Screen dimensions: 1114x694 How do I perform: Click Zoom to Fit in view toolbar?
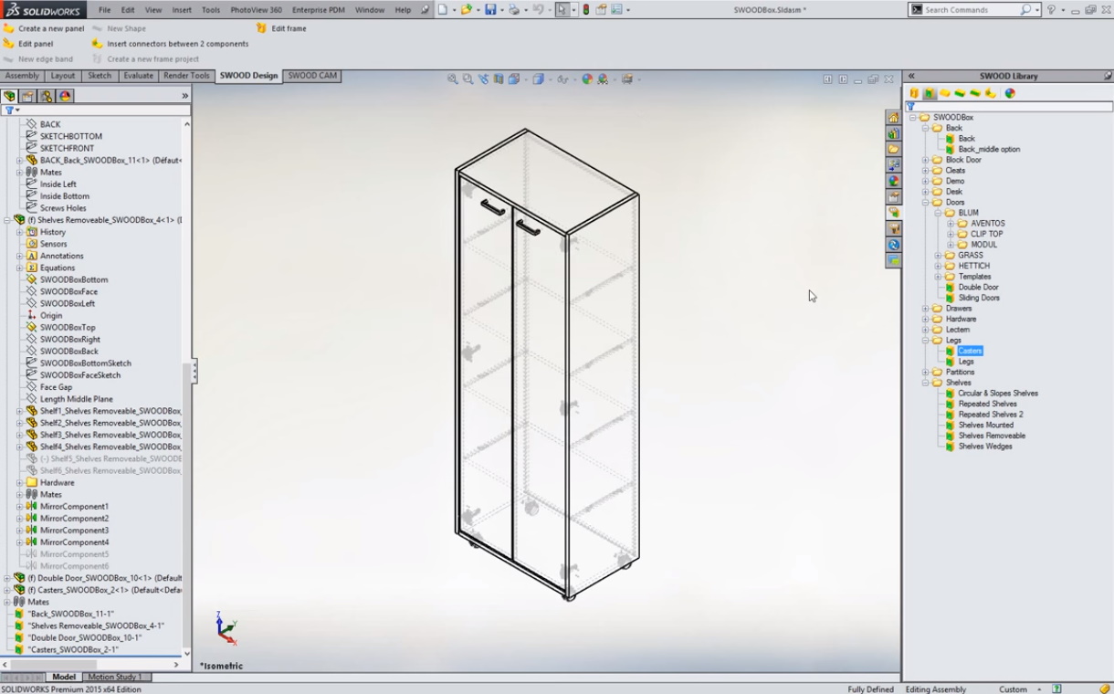[x=452, y=79]
